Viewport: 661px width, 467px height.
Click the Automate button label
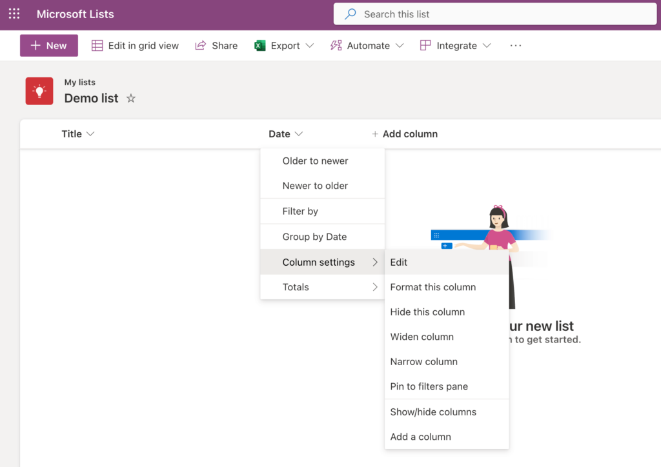[368, 46]
